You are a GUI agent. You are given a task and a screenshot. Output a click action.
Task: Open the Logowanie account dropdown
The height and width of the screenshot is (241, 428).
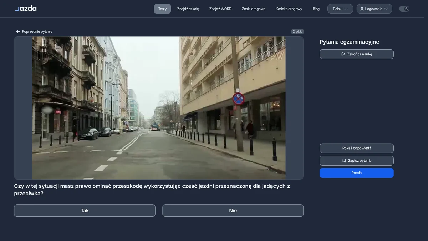[x=374, y=9]
